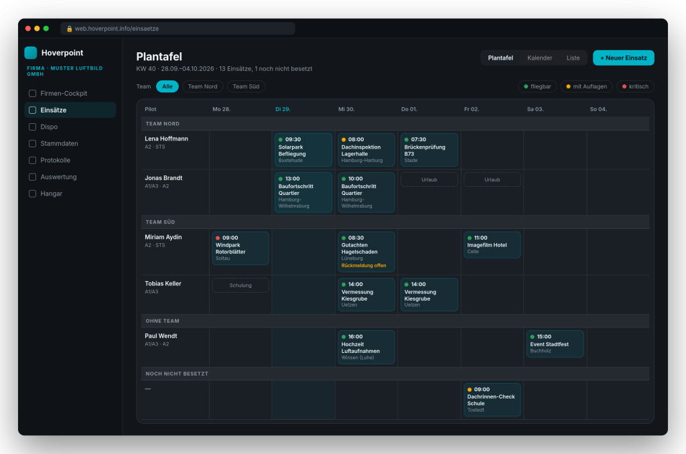Go to Stammdaten

[70, 143]
